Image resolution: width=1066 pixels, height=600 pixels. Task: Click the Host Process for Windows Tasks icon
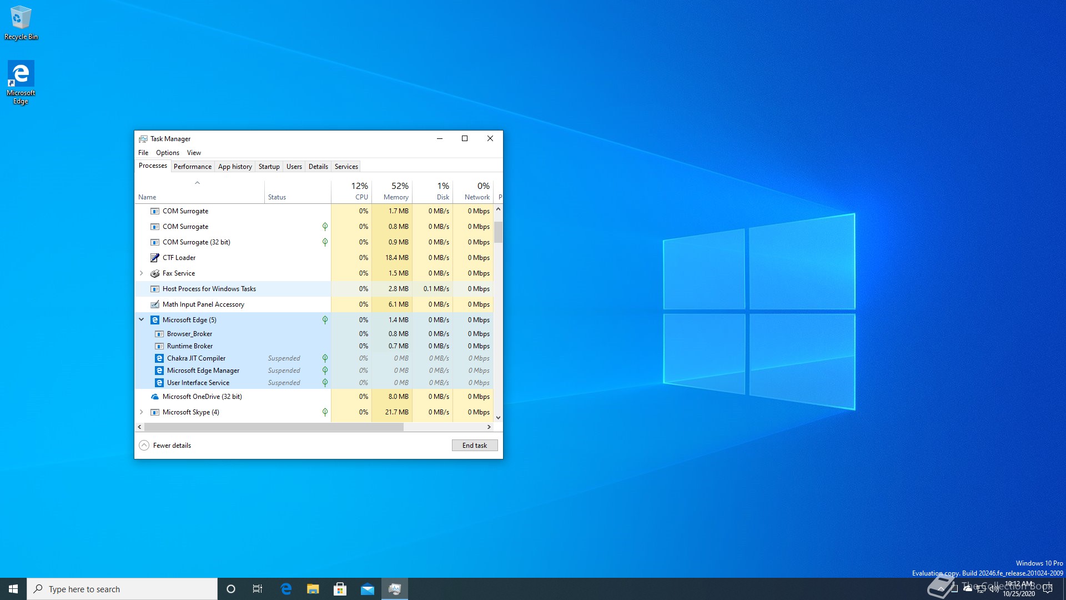pos(155,289)
